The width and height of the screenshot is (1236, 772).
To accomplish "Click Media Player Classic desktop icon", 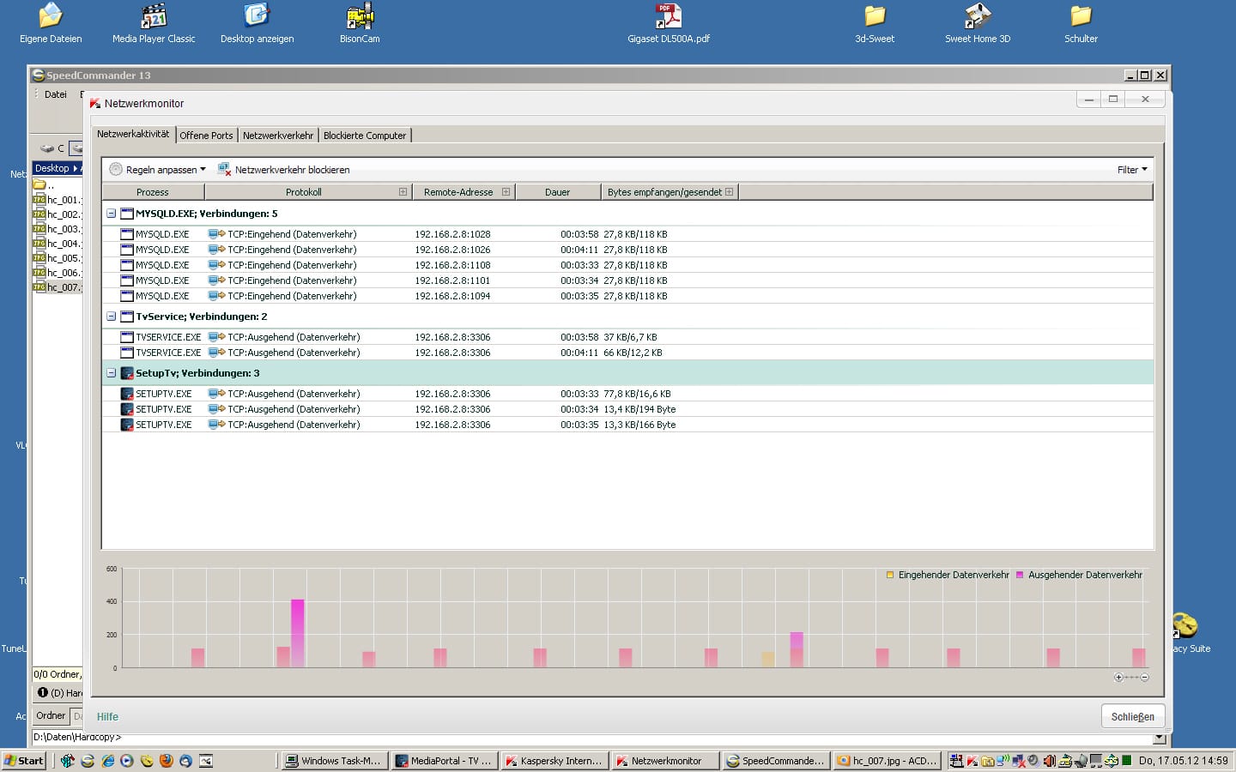I will [x=154, y=16].
